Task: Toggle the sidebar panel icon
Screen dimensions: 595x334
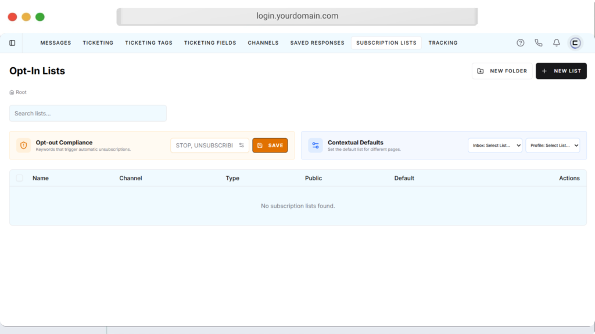Action: [12, 43]
